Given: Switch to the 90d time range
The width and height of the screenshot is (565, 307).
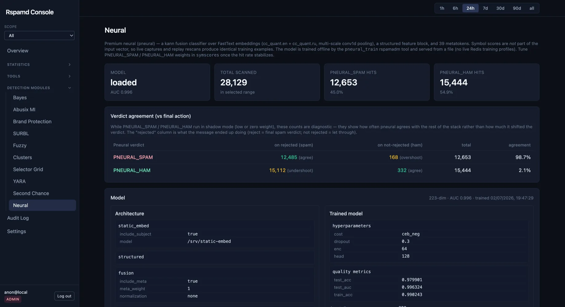Looking at the screenshot, I should coord(517,8).
